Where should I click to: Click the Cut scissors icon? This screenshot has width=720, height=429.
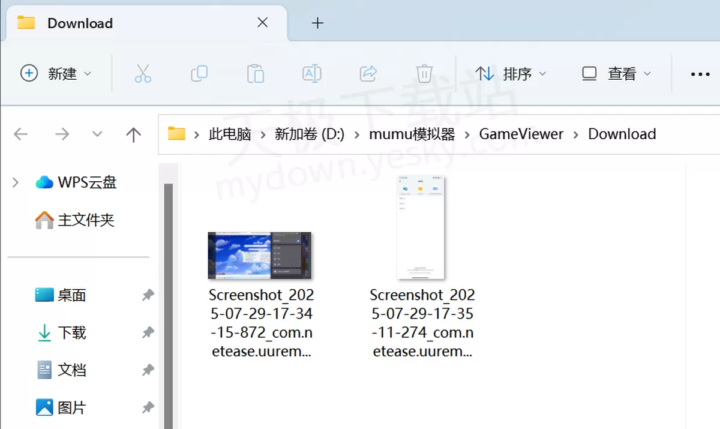coord(143,73)
